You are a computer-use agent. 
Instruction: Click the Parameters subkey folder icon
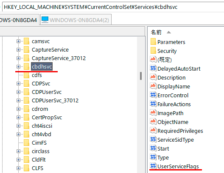[153, 42]
